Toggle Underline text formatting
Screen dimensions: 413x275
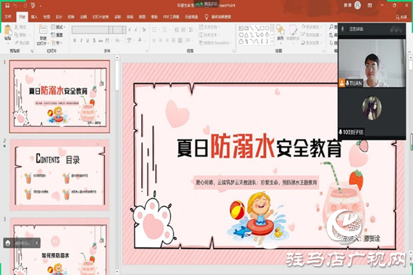pos(86,41)
